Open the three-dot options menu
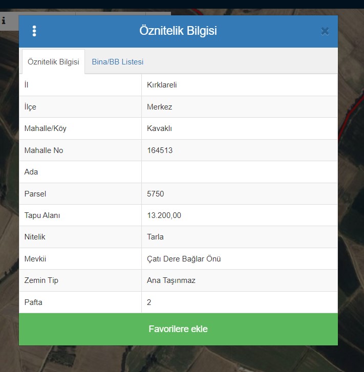The width and height of the screenshot is (364, 372). coord(34,31)
